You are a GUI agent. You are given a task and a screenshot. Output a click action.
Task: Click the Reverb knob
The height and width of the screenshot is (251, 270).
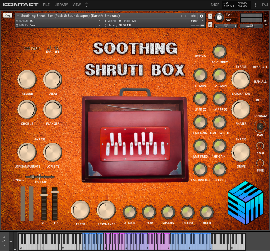(27, 79)
